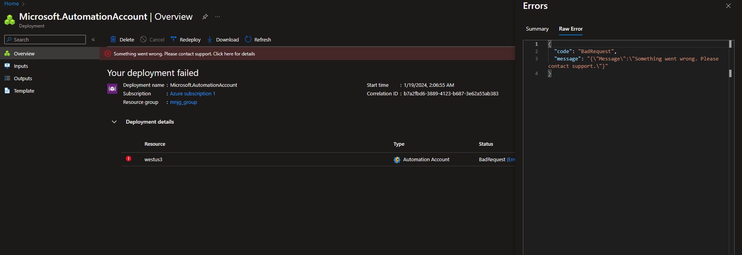742x255 pixels.
Task: Click the Redeploy icon in toolbar
Action: [x=174, y=39]
